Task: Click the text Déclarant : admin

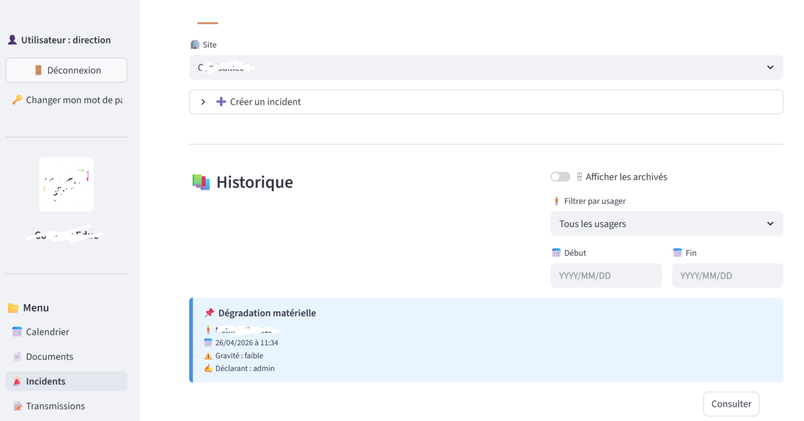Action: pos(245,368)
